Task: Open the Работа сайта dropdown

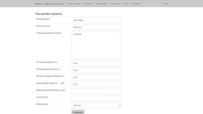Action: pyautogui.click(x=96, y=105)
